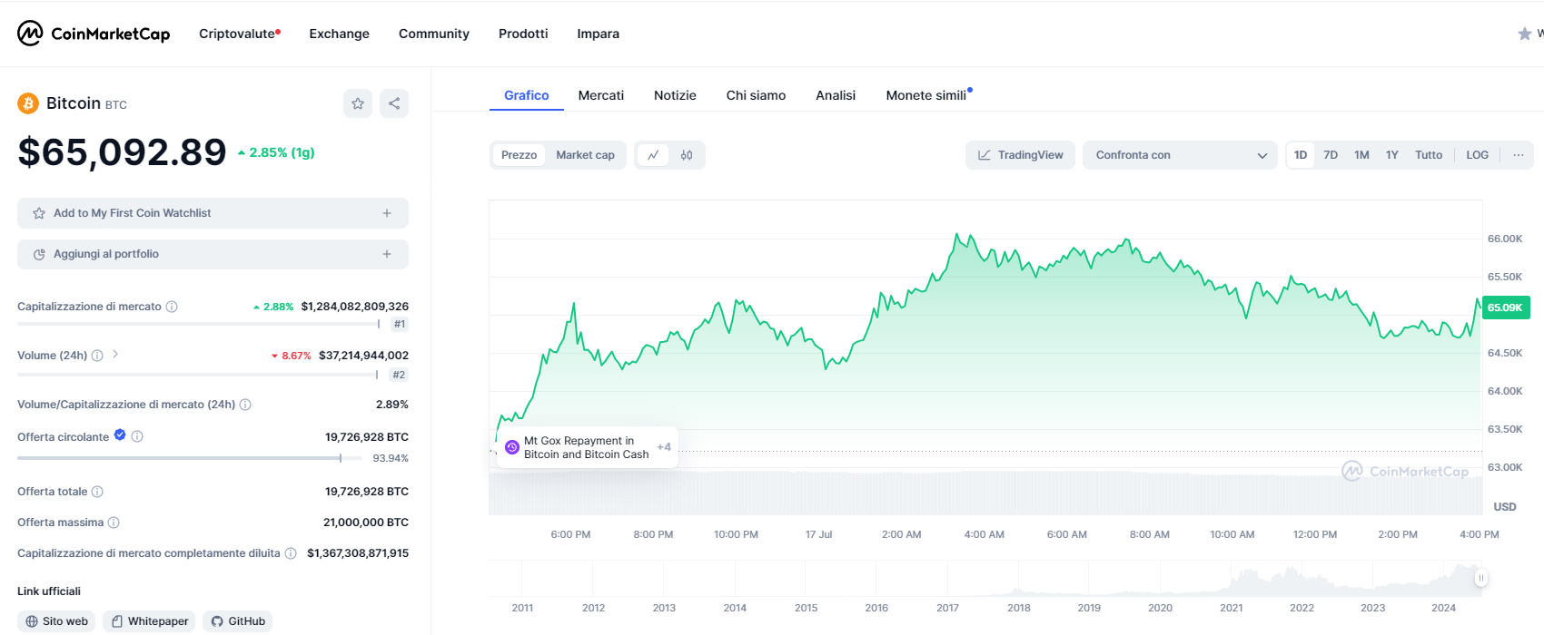Expand Aggiungi al portfolio plus button
This screenshot has width=1544, height=635.
pos(387,254)
